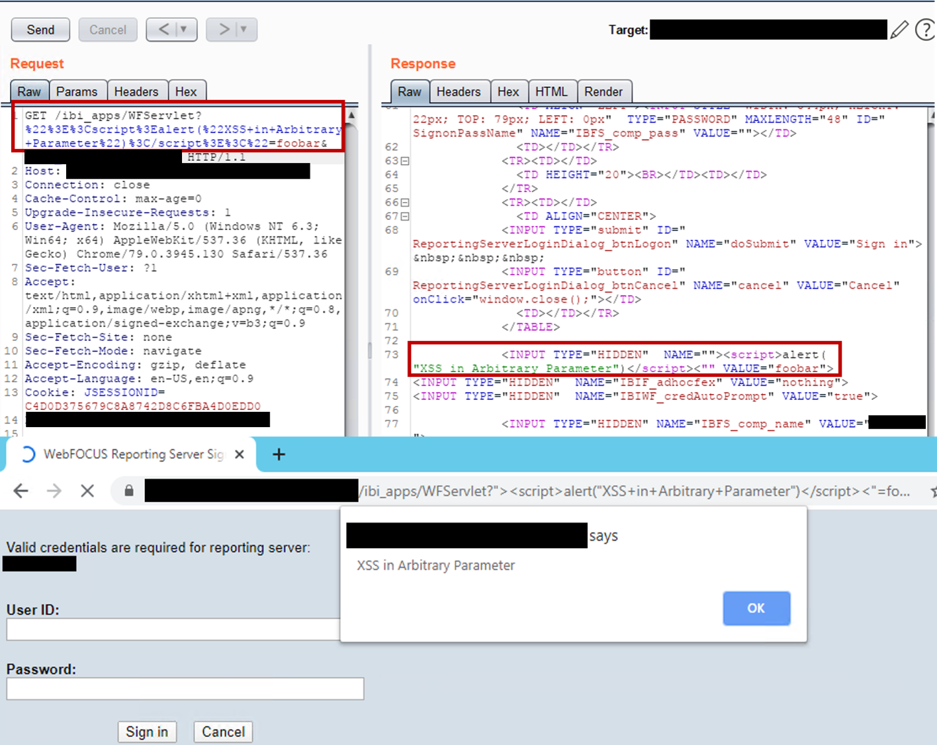This screenshot has width=937, height=745.
Task: Click the orange 'Request' panel heading
Action: pos(37,64)
